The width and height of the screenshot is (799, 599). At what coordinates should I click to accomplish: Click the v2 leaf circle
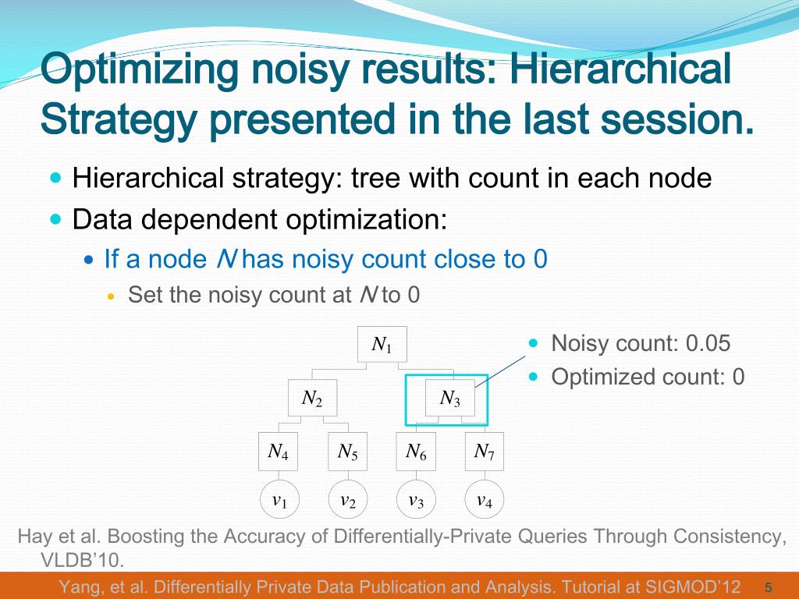coord(348,499)
